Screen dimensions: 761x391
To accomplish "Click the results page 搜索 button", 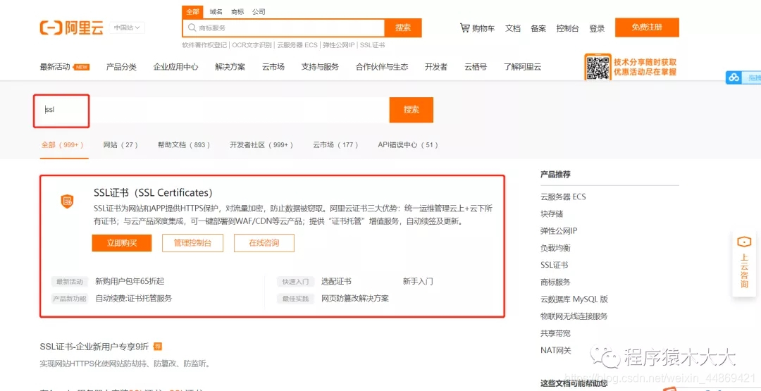I will tap(411, 110).
